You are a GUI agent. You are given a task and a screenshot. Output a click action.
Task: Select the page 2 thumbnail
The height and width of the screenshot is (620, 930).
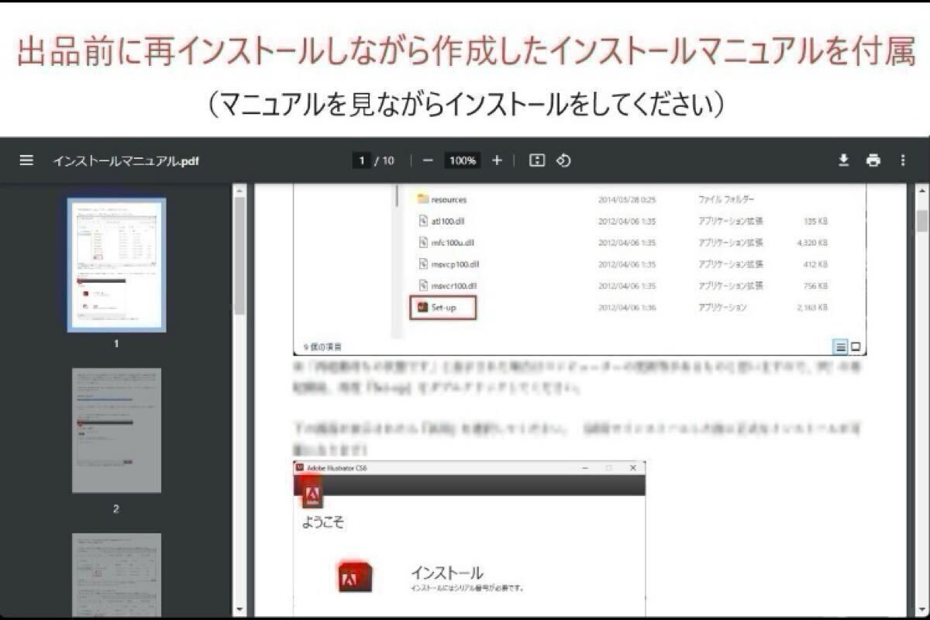point(115,431)
